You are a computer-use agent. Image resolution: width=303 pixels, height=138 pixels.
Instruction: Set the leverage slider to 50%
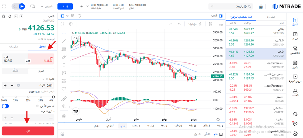tap(28, 97)
